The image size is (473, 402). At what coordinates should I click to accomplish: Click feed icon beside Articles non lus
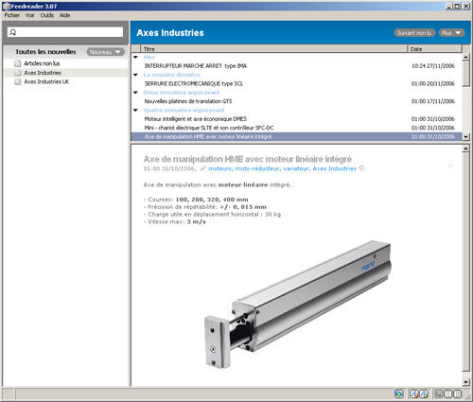[x=18, y=63]
